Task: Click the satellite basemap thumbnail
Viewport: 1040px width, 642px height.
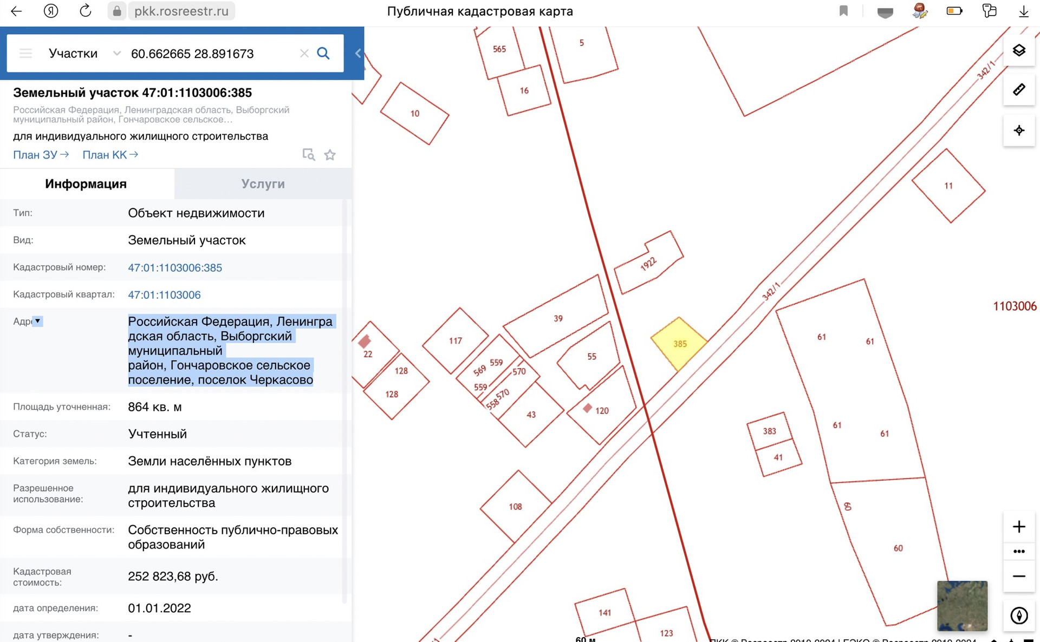Action: pos(962,605)
